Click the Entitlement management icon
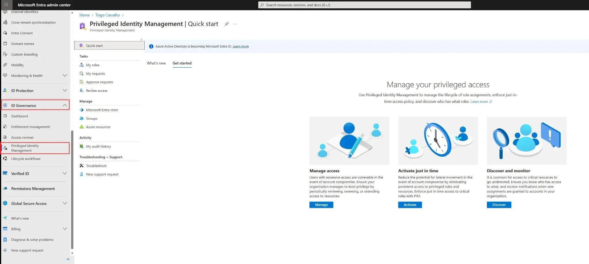Image resolution: width=589 pixels, height=264 pixels. coord(5,126)
